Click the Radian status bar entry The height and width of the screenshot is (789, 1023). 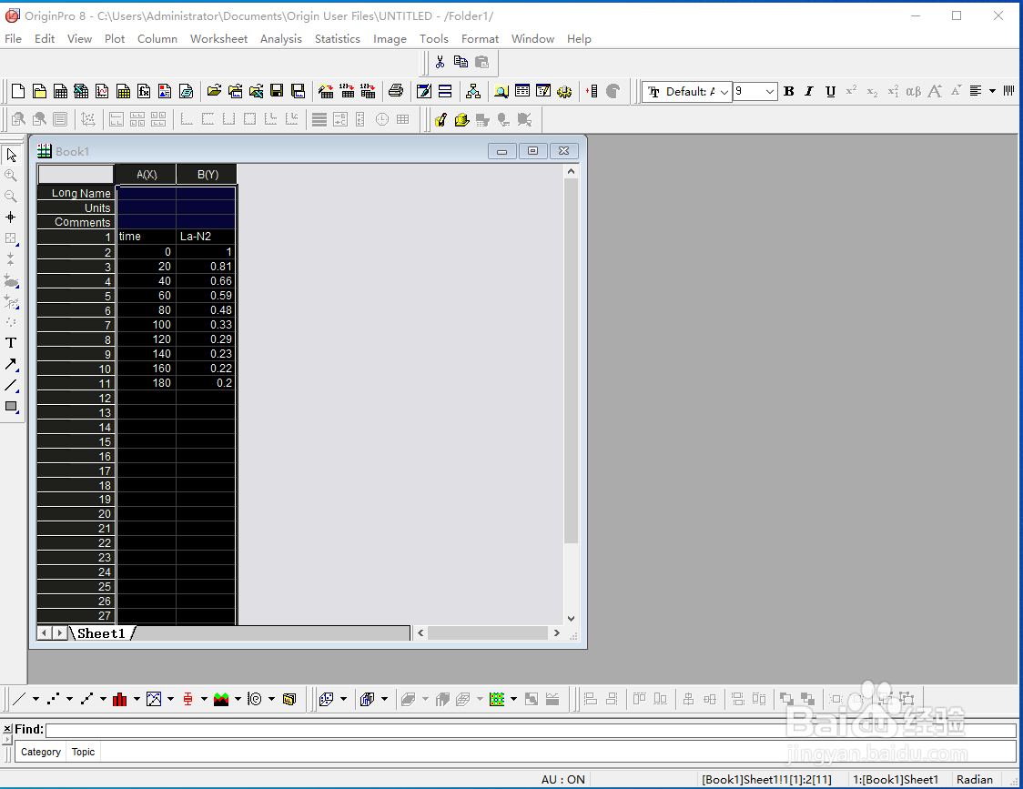[974, 779]
